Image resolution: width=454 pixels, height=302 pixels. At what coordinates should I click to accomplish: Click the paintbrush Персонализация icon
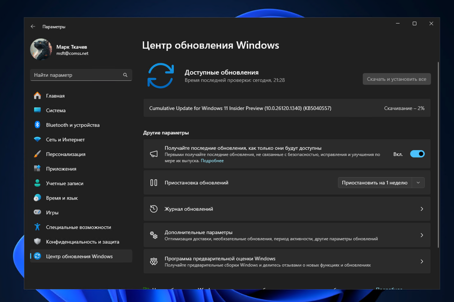(37, 154)
